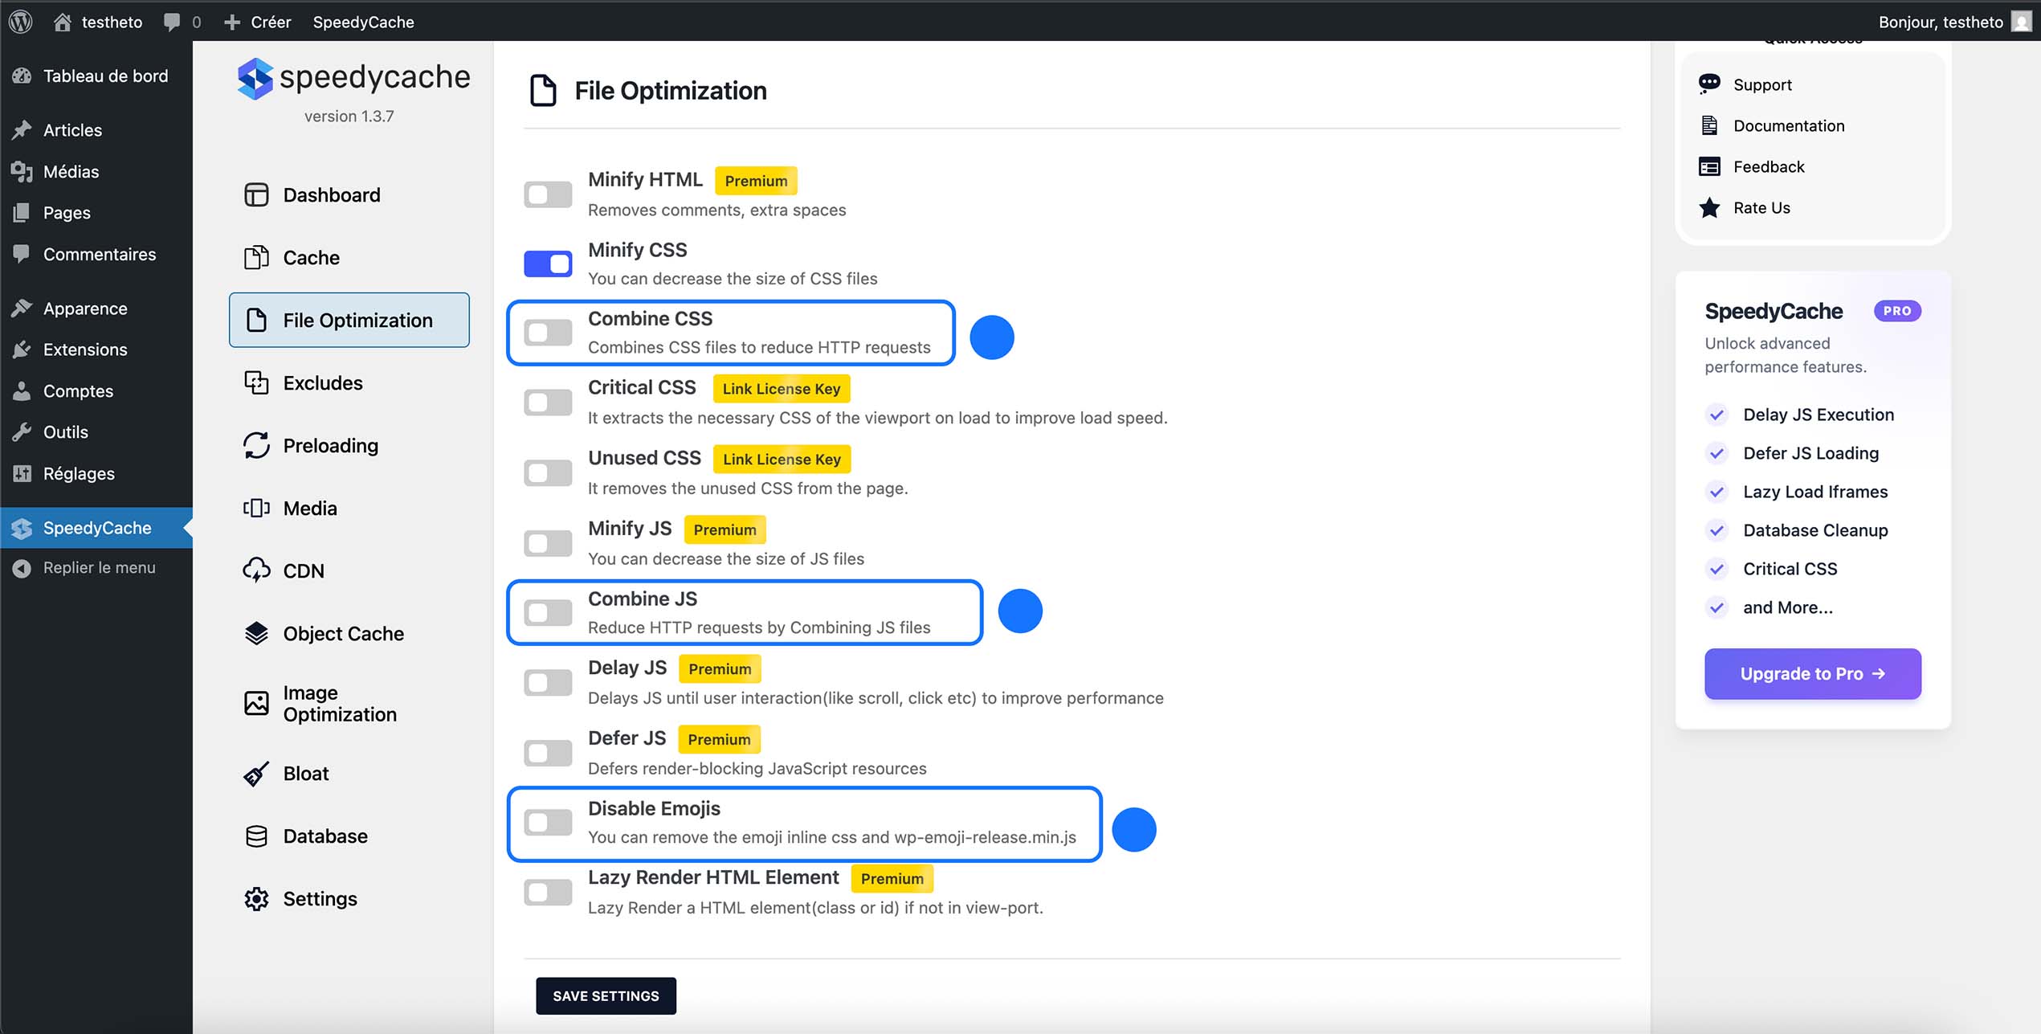Enable the Combine JS toggle

pyautogui.click(x=547, y=612)
